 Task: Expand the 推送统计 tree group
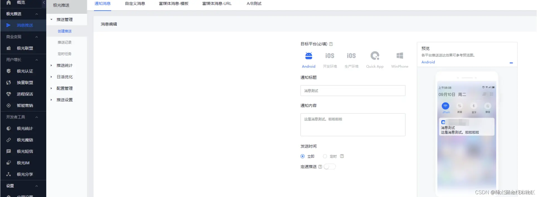[51, 65]
